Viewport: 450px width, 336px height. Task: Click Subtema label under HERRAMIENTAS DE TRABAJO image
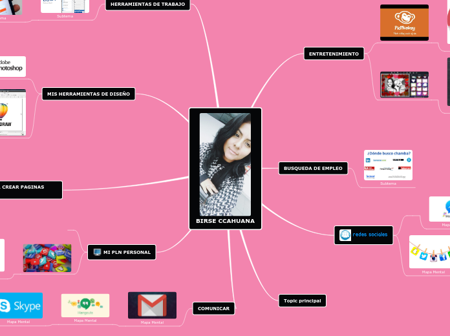[65, 16]
